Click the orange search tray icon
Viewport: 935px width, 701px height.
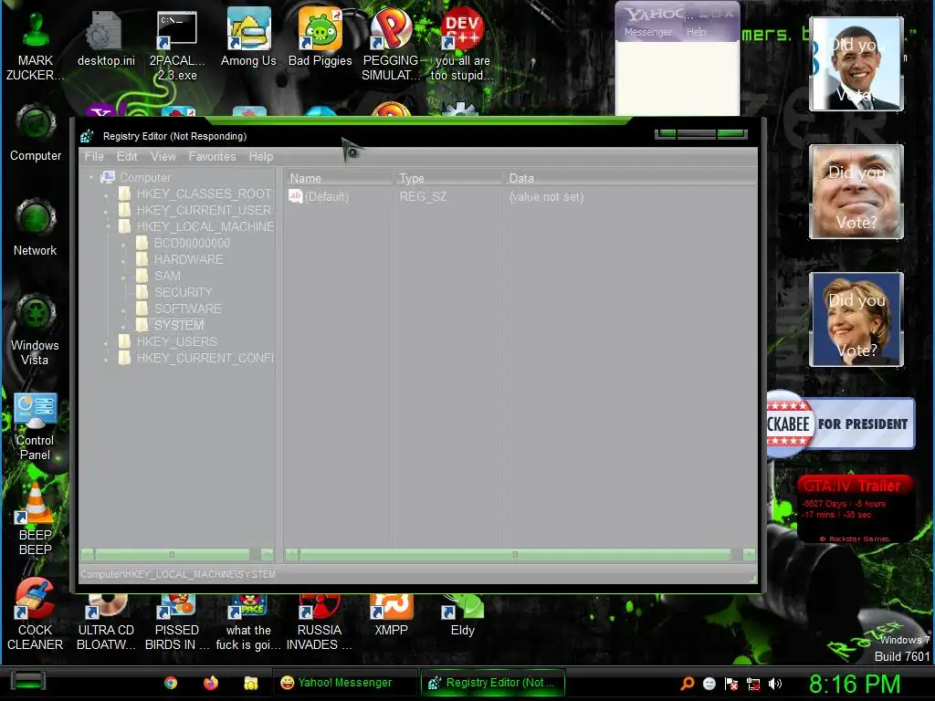(x=688, y=683)
